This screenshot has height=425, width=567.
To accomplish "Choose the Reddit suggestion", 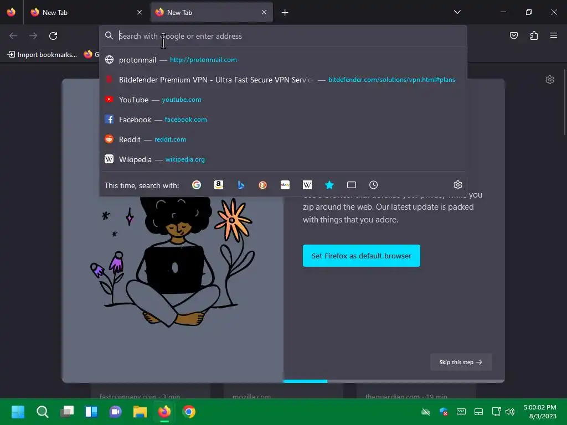I will click(283, 139).
